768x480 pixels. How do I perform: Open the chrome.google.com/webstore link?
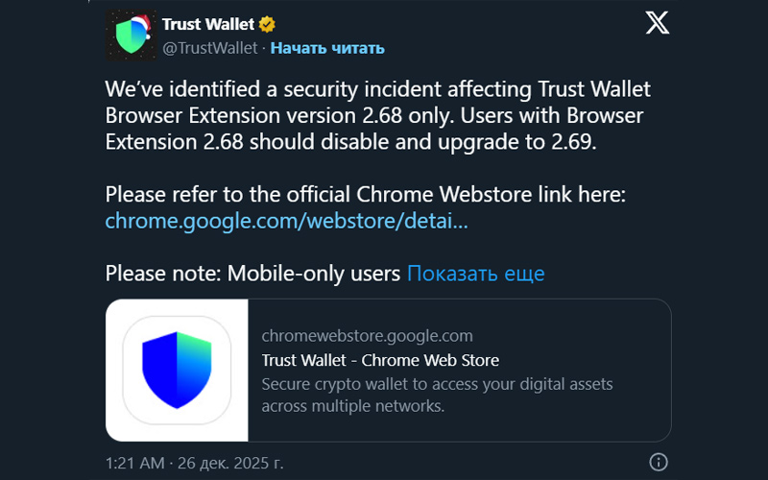(287, 221)
